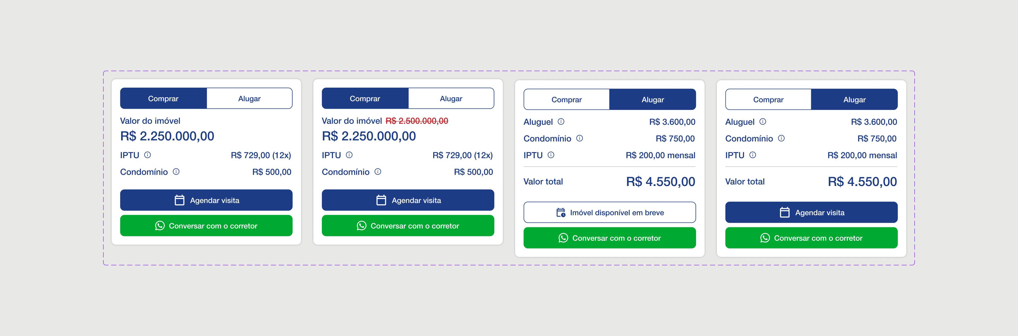Click the WhatsApp icon in the card with the crossed-out price
This screenshot has height=336, width=1018.
(361, 226)
